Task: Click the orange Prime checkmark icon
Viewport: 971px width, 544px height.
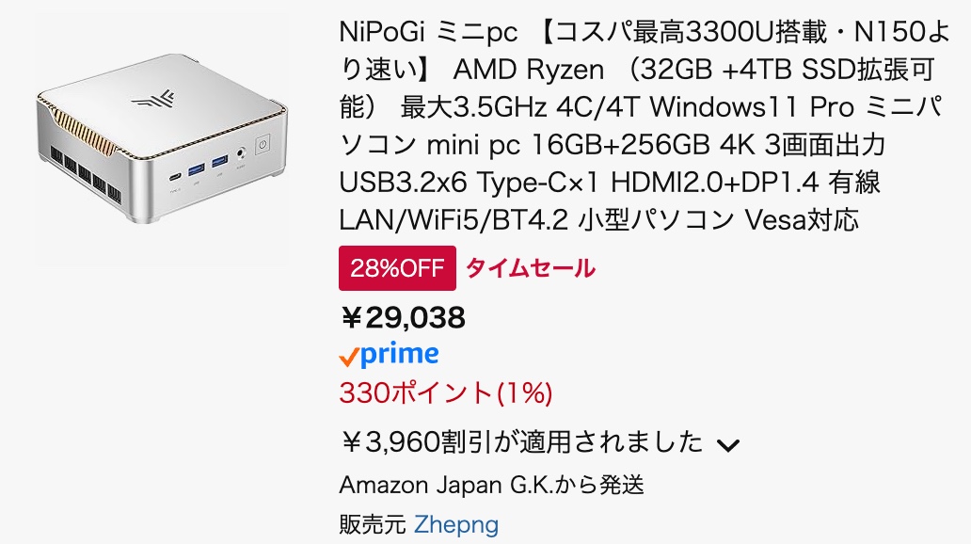Action: pyautogui.click(x=348, y=357)
